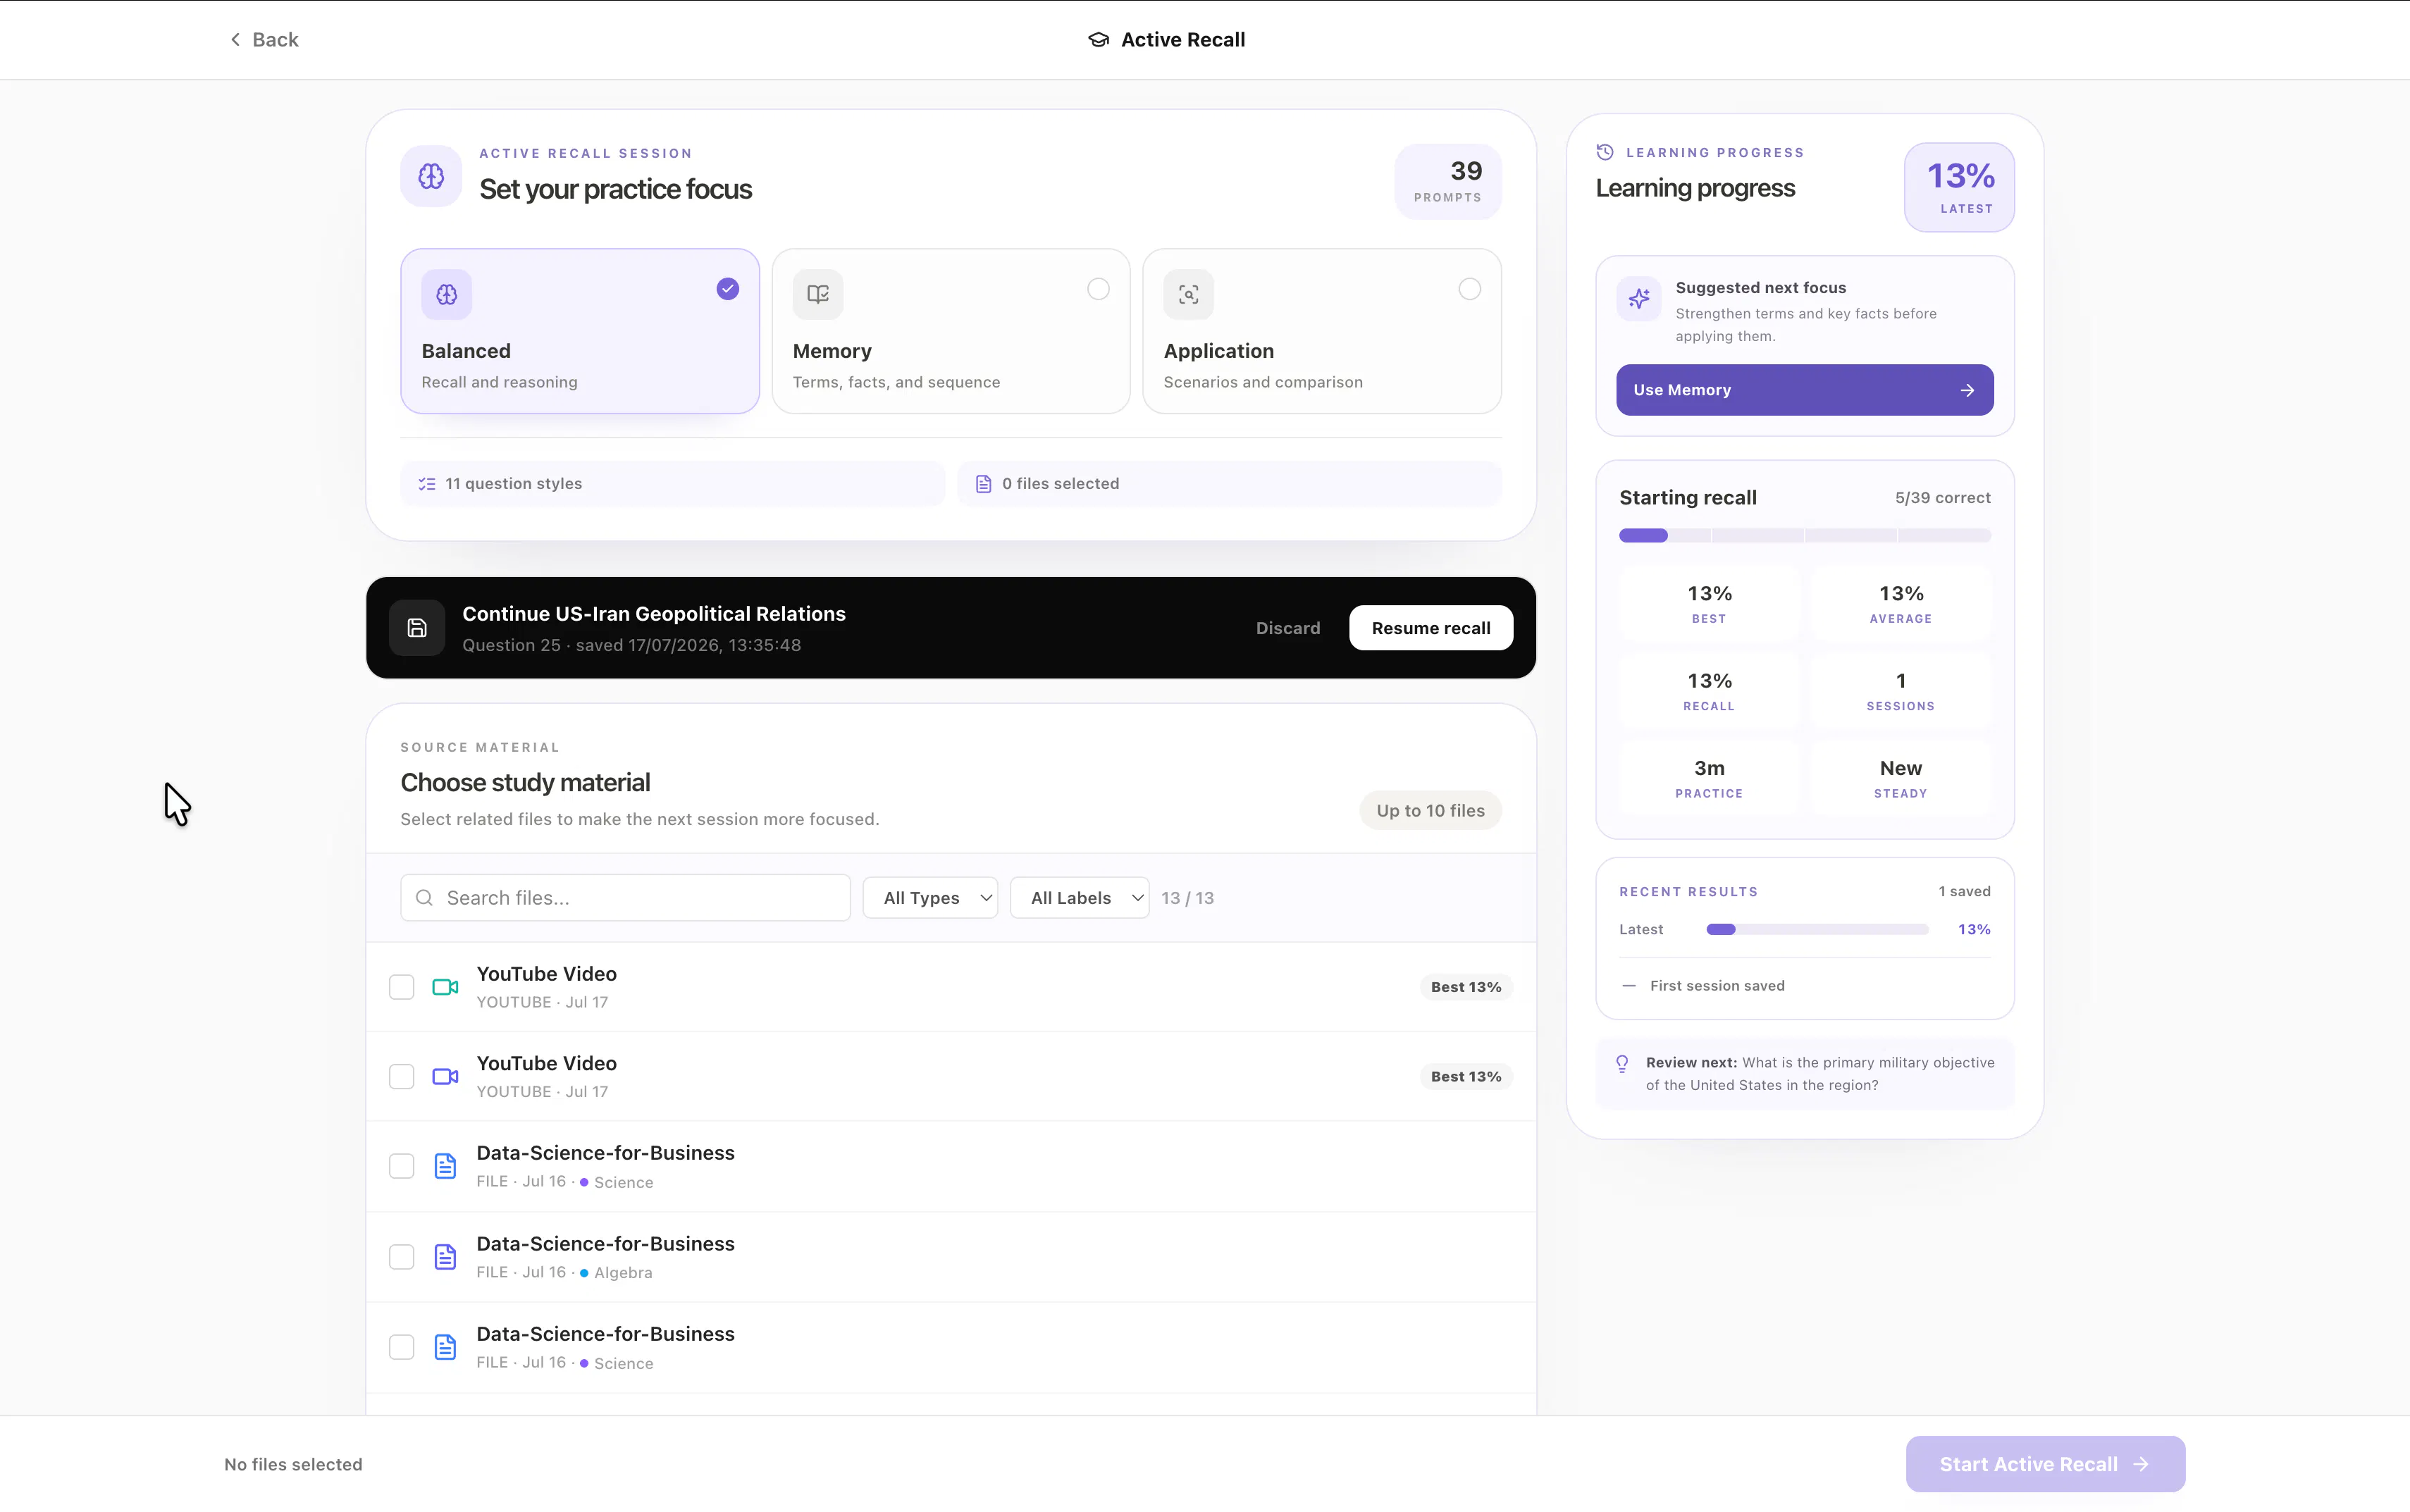Click the 13% Best stat tile
The height and width of the screenshot is (1512, 2410).
click(x=1709, y=603)
